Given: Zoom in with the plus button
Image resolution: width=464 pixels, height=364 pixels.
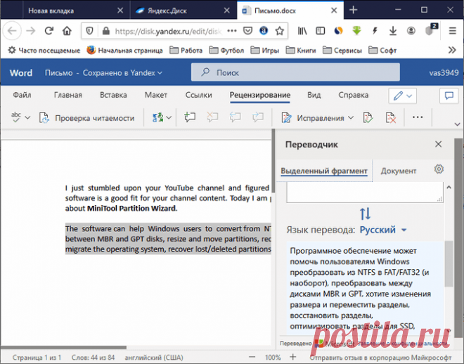Looking at the screenshot, I should 292,357.
